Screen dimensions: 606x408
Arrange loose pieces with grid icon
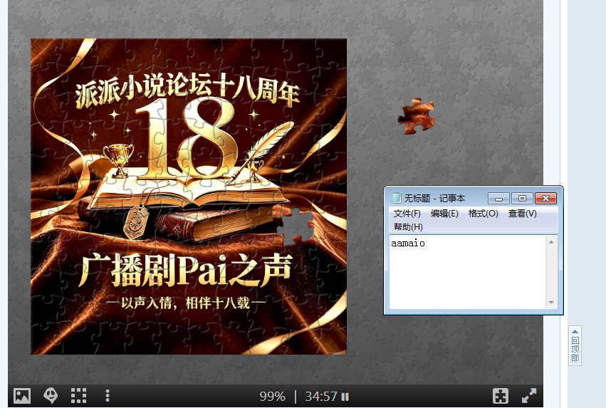(79, 396)
